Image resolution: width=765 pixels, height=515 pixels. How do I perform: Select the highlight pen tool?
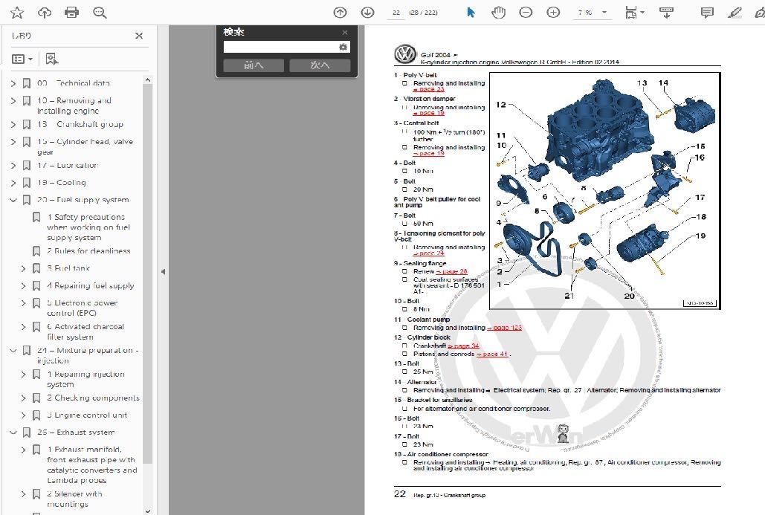pos(735,12)
